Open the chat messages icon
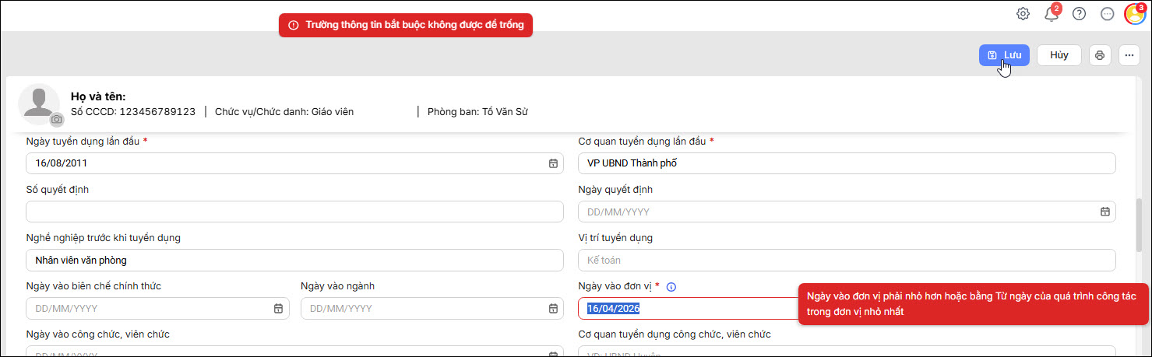This screenshot has height=357, width=1152. pos(1107,13)
